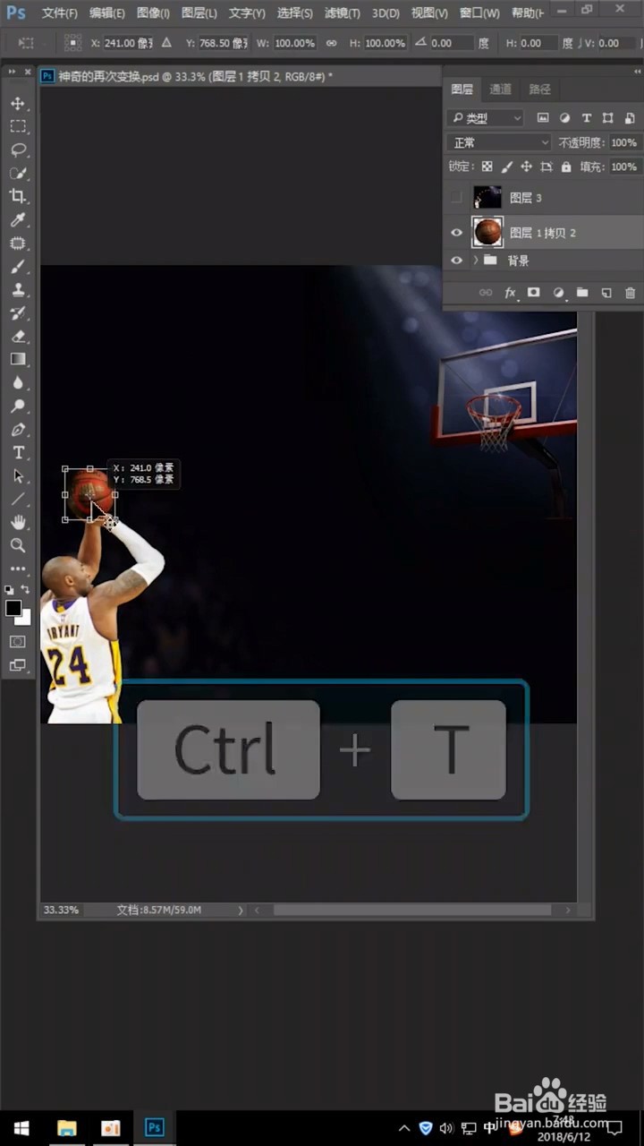The image size is (644, 1146).
Task: Select the Clone Stamp tool
Action: 18,290
